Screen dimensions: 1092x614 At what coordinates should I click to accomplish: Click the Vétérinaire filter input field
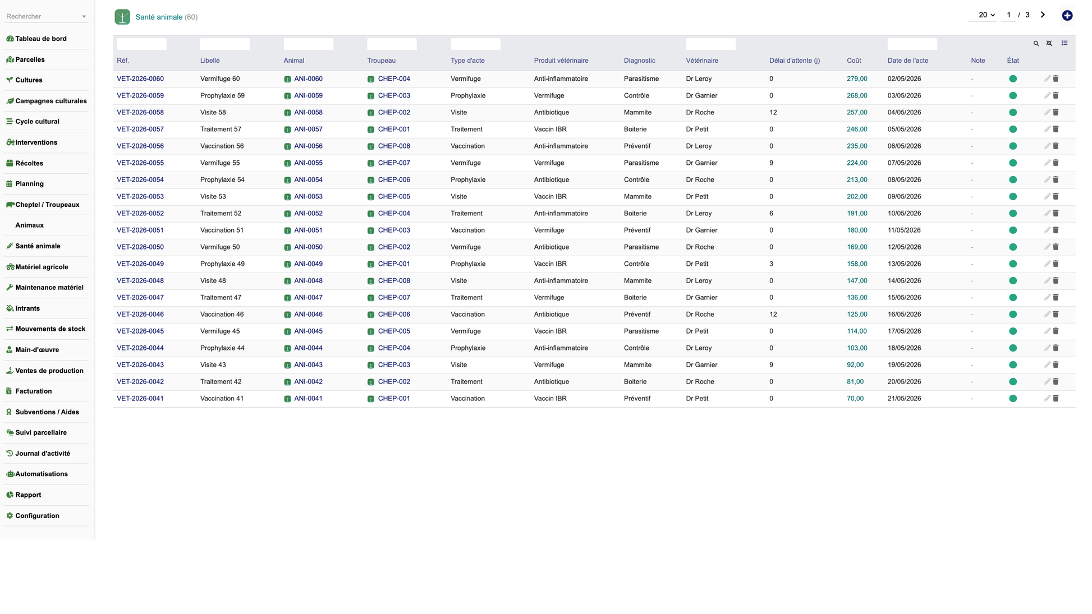(x=710, y=44)
